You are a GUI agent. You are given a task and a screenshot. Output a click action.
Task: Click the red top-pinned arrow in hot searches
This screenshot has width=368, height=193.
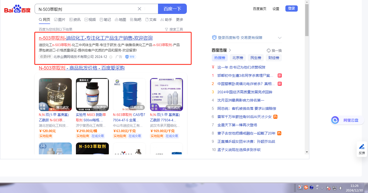(213, 67)
